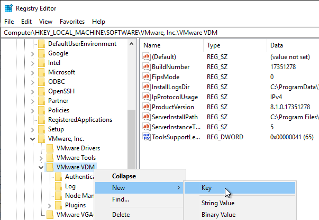Click the Type column header
Image resolution: width=319 pixels, height=220 pixels.
coord(235,45)
